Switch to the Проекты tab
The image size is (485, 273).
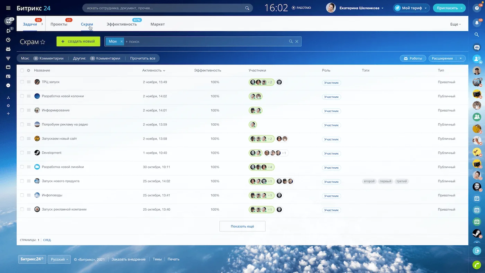[59, 24]
